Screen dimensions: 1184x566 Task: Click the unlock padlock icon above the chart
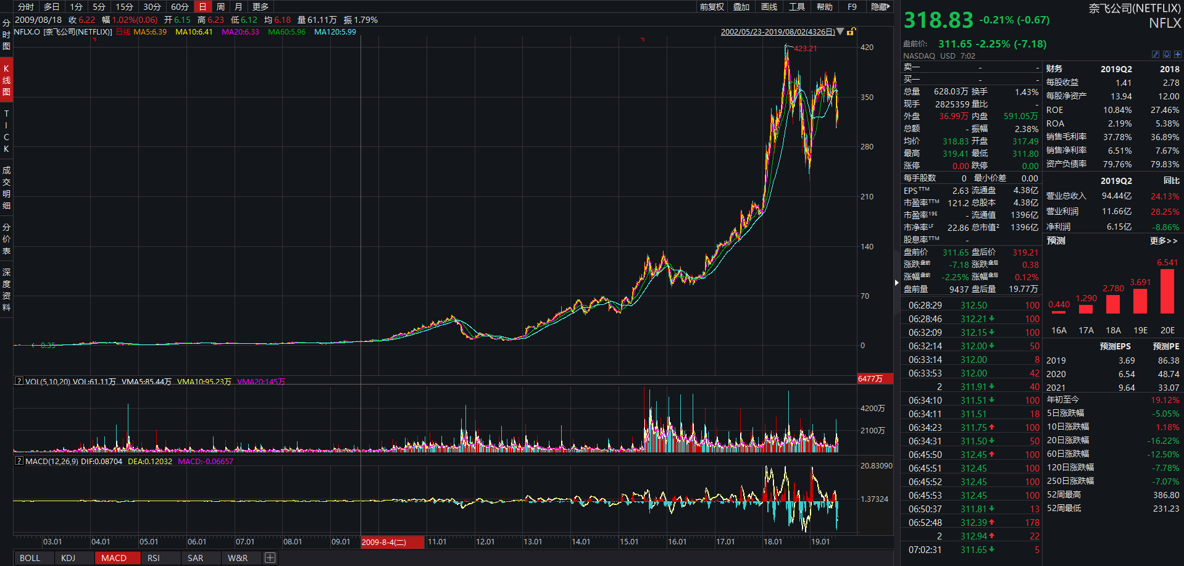tap(851, 31)
